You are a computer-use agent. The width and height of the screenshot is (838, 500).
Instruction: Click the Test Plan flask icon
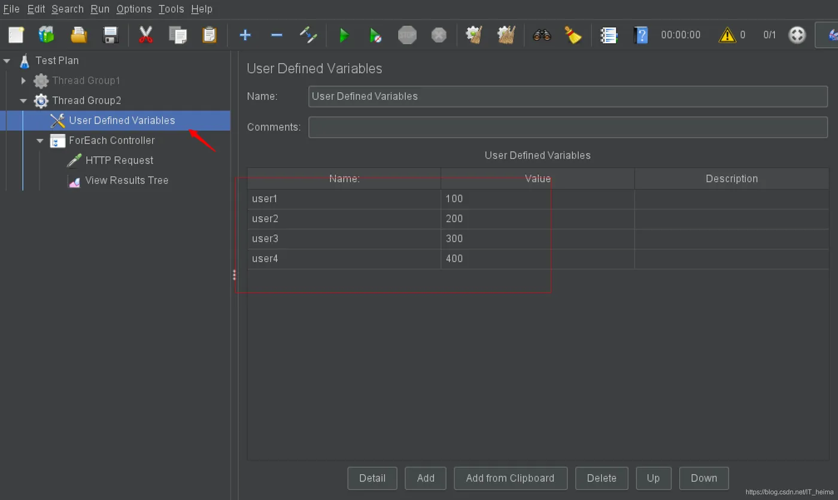pyautogui.click(x=25, y=60)
